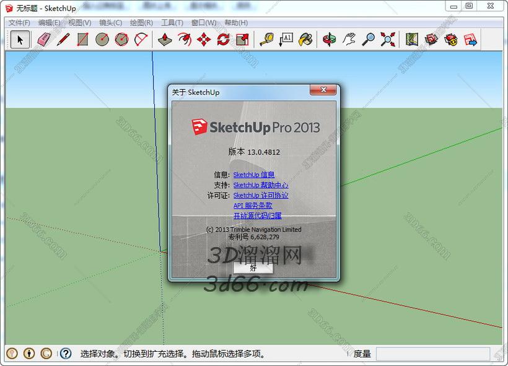The image size is (508, 366).
Task: Open the question mark Instructor icon
Action: pyautogui.click(x=66, y=354)
